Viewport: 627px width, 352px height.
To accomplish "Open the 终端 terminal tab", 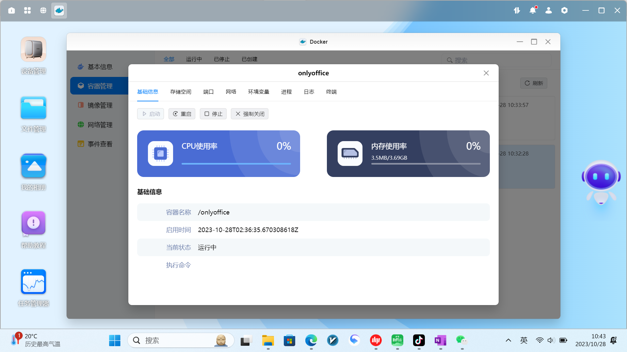I will pyautogui.click(x=331, y=92).
